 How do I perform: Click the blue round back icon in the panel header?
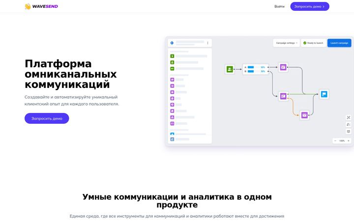coord(172,43)
